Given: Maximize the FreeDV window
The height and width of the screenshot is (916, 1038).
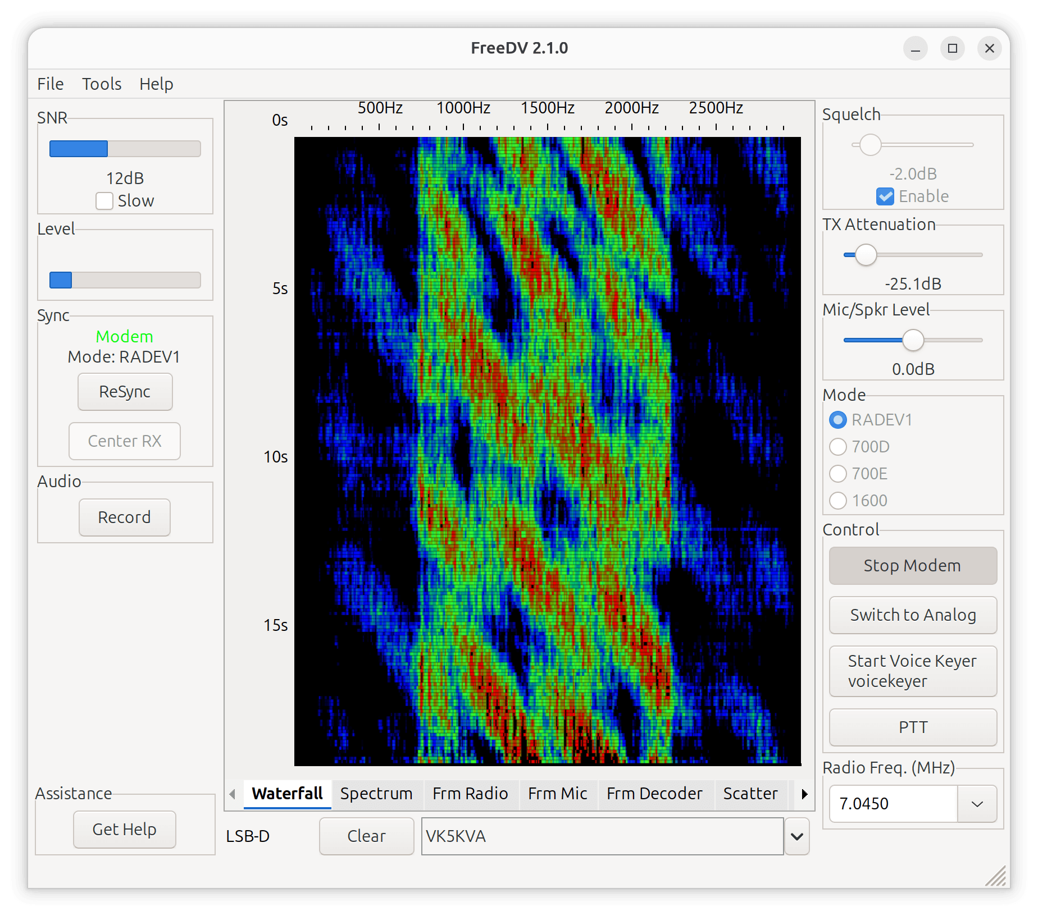Looking at the screenshot, I should (952, 49).
